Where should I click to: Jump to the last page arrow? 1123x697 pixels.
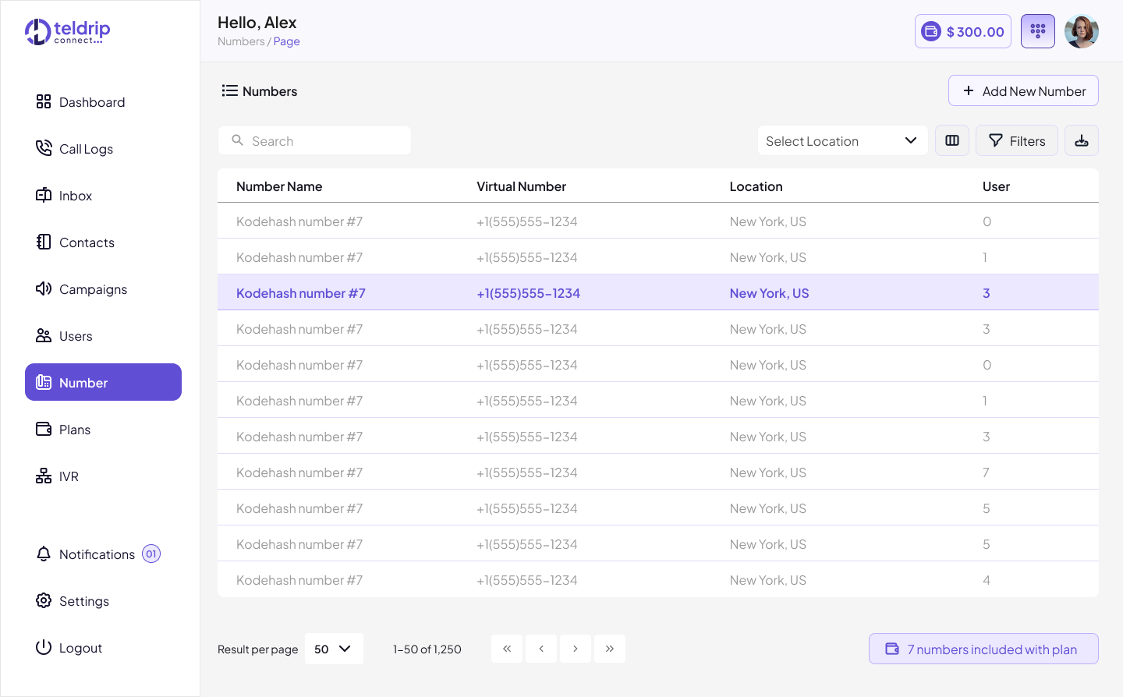610,649
